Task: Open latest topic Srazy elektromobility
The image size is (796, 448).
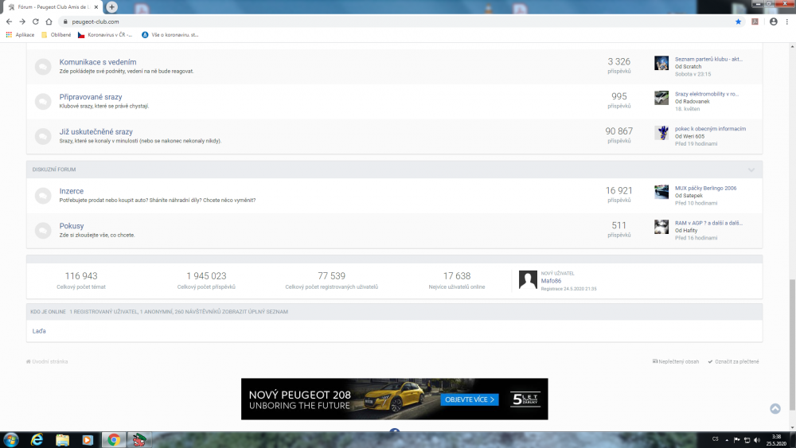Action: (x=707, y=95)
